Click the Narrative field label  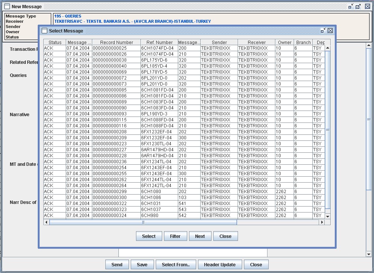coord(19,114)
